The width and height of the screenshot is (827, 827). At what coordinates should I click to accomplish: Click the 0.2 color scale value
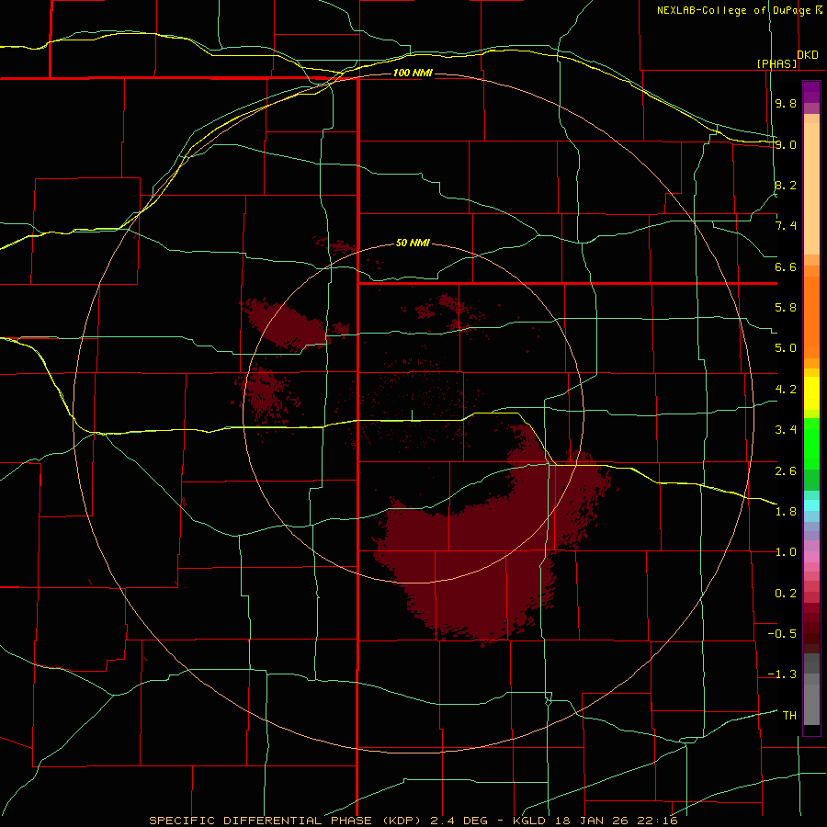786,594
